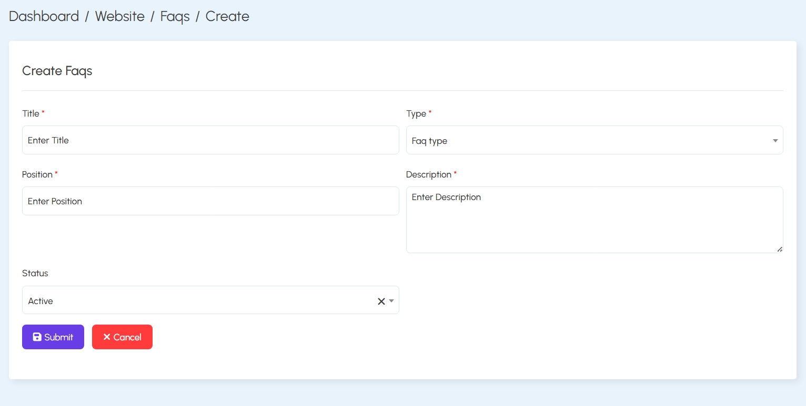Click Create in the breadcrumb
Image resolution: width=806 pixels, height=406 pixels.
227,16
